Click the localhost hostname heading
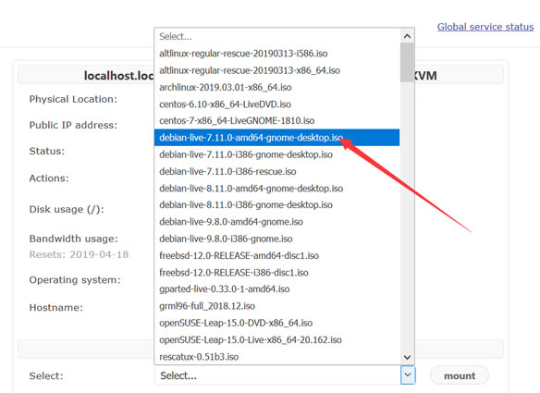Image resolution: width=540 pixels, height=393 pixels. [118, 76]
